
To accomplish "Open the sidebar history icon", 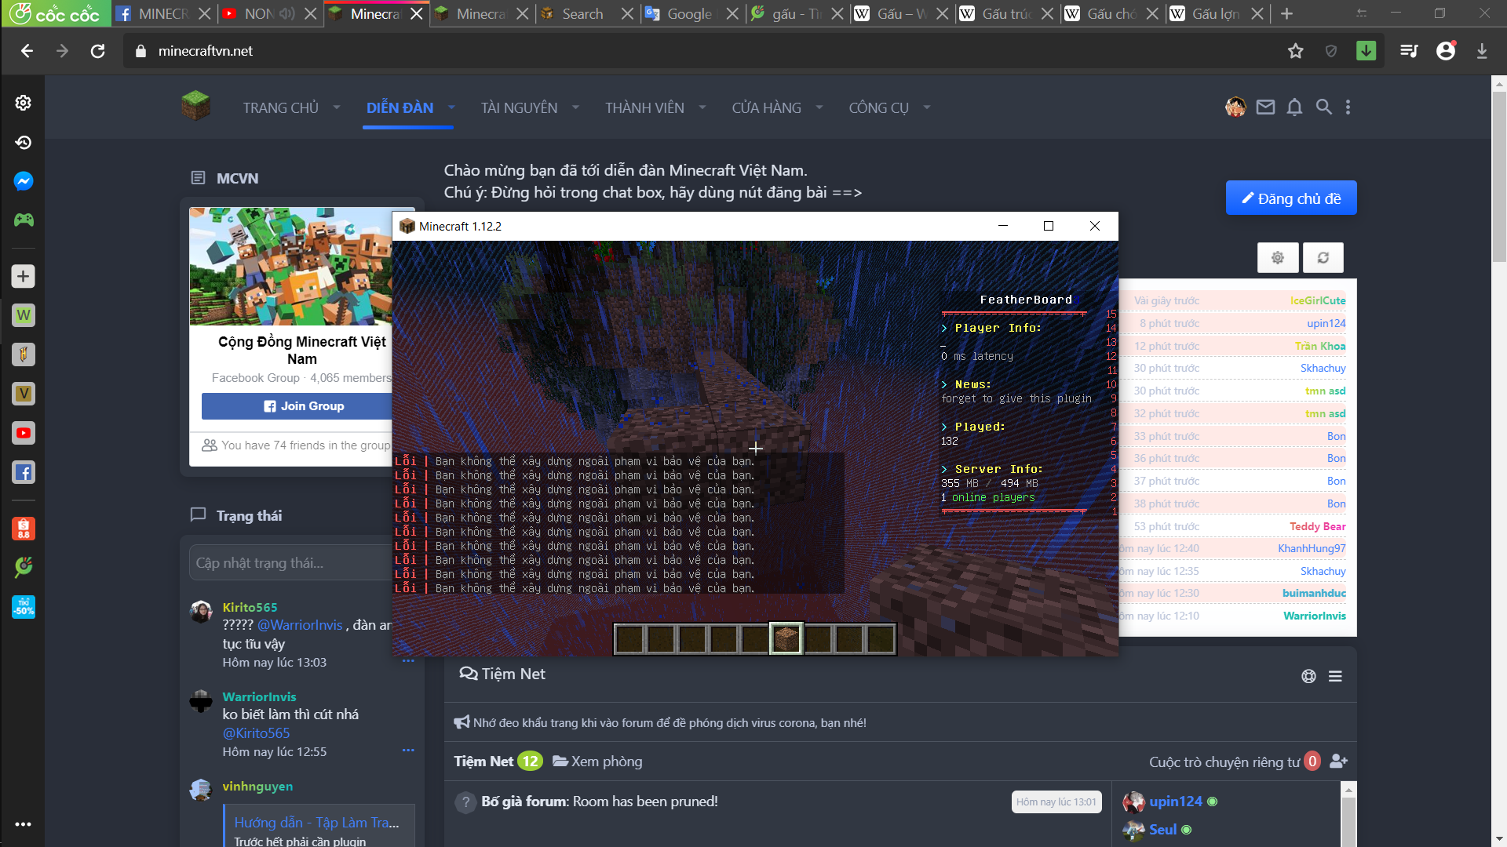I will tap(23, 142).
